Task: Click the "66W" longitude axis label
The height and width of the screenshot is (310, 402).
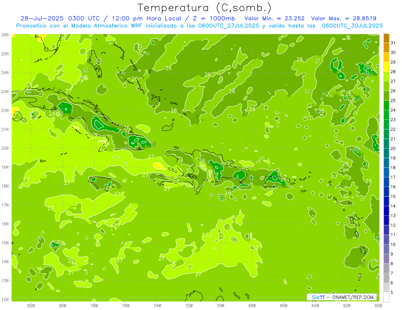Action: click(283, 305)
